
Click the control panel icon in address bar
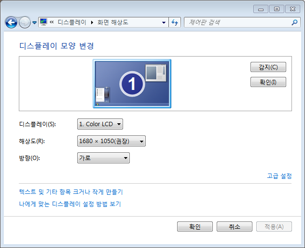pyautogui.click(x=43, y=22)
